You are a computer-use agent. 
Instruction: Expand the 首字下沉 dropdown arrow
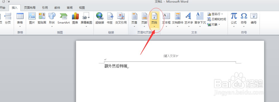point(200,27)
